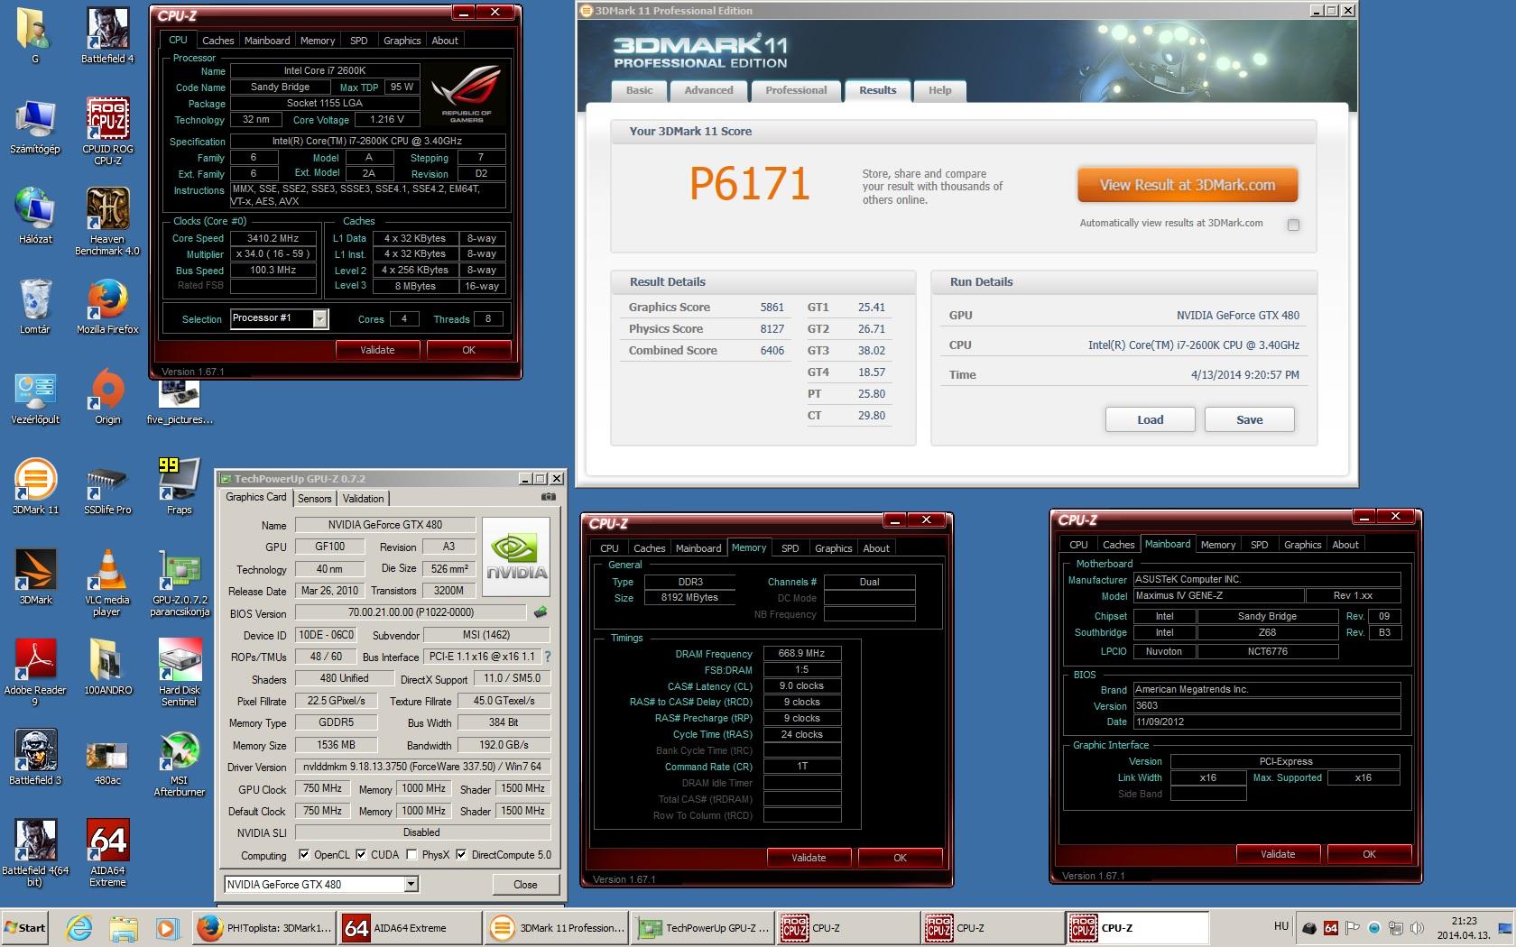Screen dimensions: 1516x947
Task: Click the Windows Start button
Action: click(x=25, y=927)
